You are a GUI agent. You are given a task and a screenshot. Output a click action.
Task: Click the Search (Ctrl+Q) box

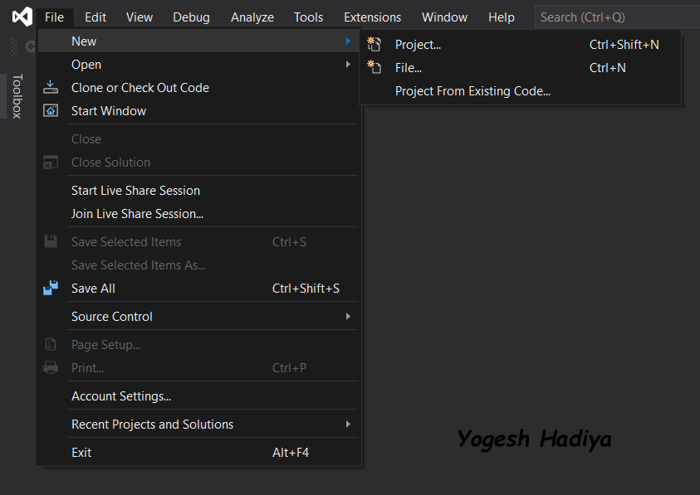click(x=617, y=17)
